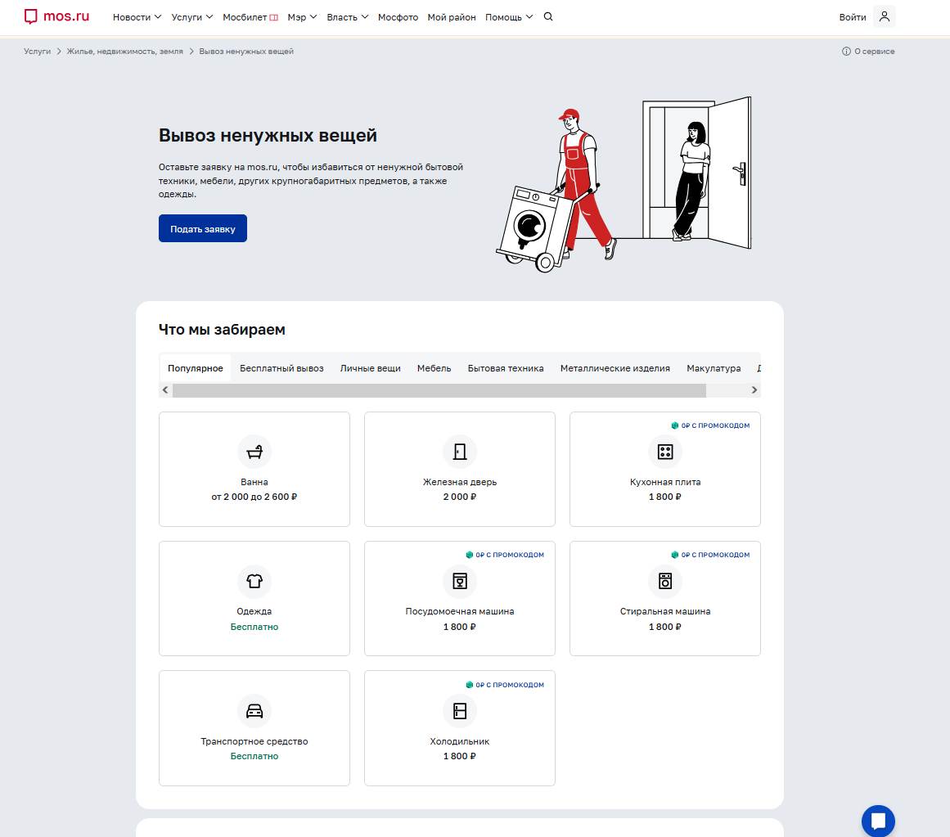Switch to Бесплатный вывоз tab
Screen dimensions: 950x837
(281, 368)
